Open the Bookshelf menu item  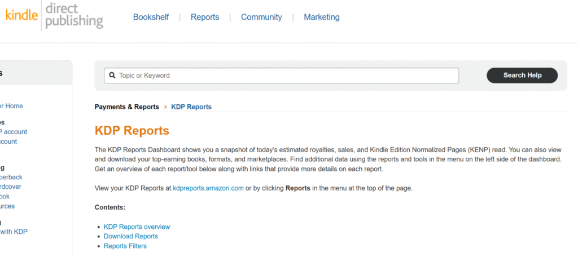coord(151,17)
